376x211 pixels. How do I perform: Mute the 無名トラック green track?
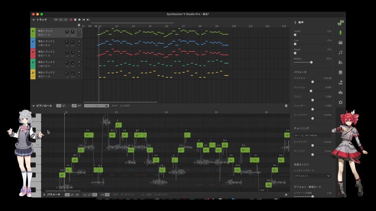pos(79,31)
